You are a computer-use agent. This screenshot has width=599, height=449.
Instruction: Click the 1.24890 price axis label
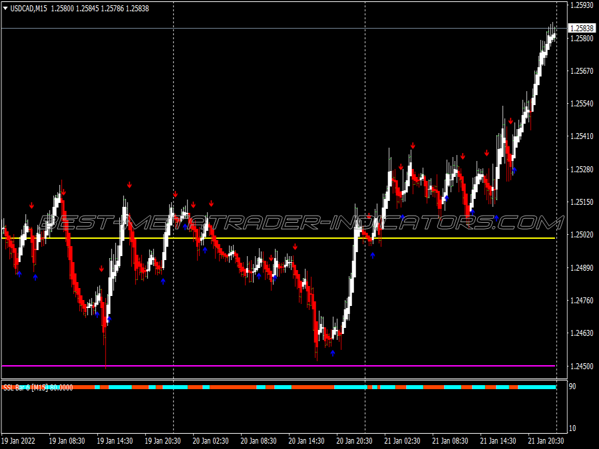click(582, 267)
